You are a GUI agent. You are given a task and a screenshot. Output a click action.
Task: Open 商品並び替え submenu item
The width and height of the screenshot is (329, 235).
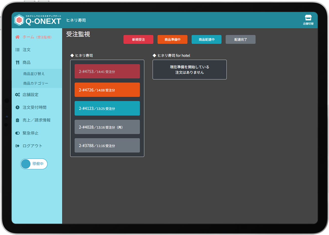coord(34,74)
